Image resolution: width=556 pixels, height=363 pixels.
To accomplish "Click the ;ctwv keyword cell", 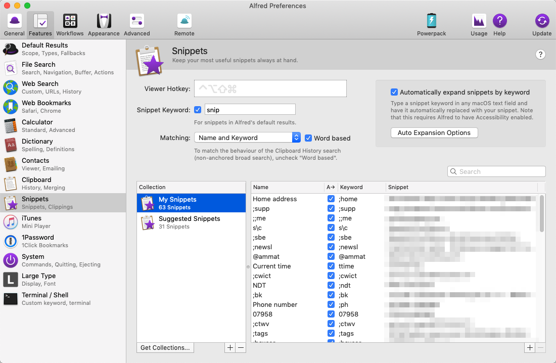I will click(346, 324).
